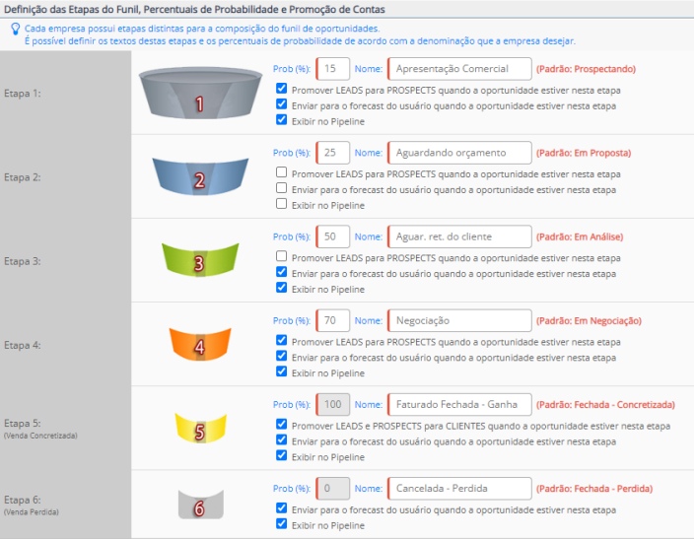Click the Etapa 2 row label

click(x=23, y=177)
